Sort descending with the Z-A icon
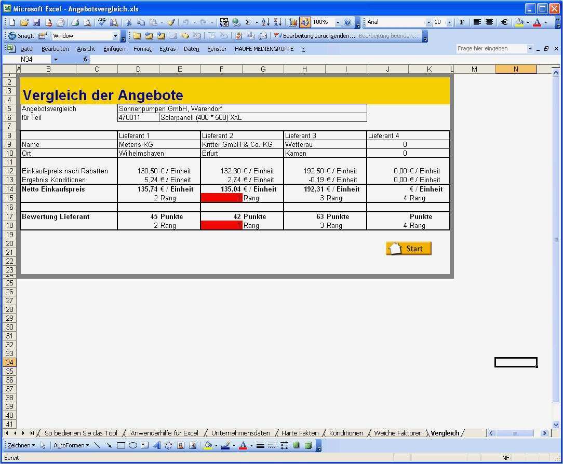Screen dimensions: 563x464 (x=277, y=22)
